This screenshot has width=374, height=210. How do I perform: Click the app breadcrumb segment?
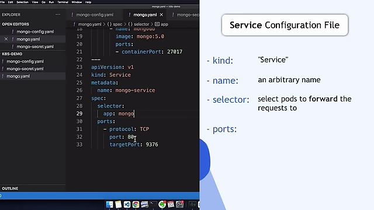[164, 24]
